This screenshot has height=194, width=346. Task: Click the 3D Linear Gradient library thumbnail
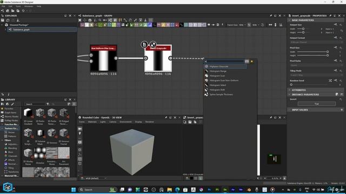coord(28,113)
